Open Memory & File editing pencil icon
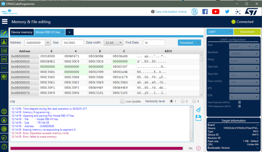The height and width of the screenshot is (152, 262). point(4,33)
